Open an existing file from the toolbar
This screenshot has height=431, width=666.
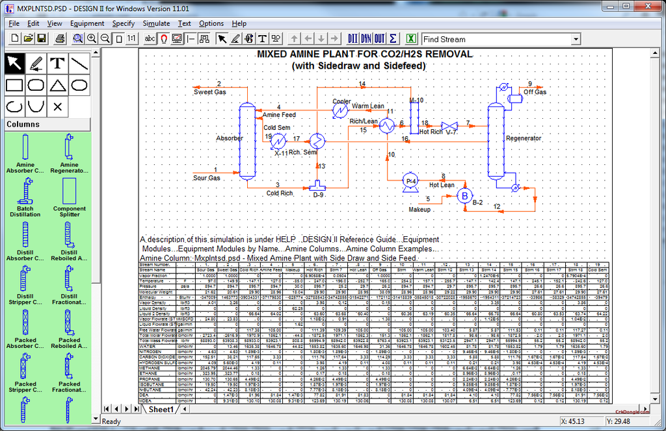click(28, 38)
